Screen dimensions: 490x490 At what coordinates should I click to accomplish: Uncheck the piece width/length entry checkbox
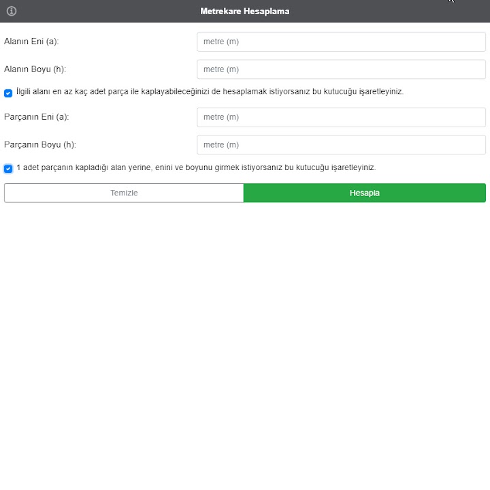8,168
